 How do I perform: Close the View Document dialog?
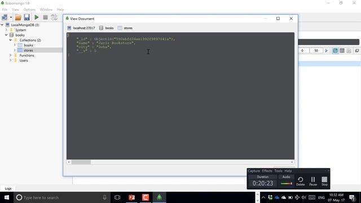[x=291, y=19]
